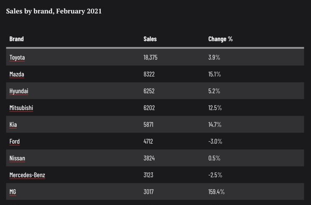Image resolution: width=311 pixels, height=205 pixels.
Task: Click MG's 159.4% change value
Action: coord(217,192)
